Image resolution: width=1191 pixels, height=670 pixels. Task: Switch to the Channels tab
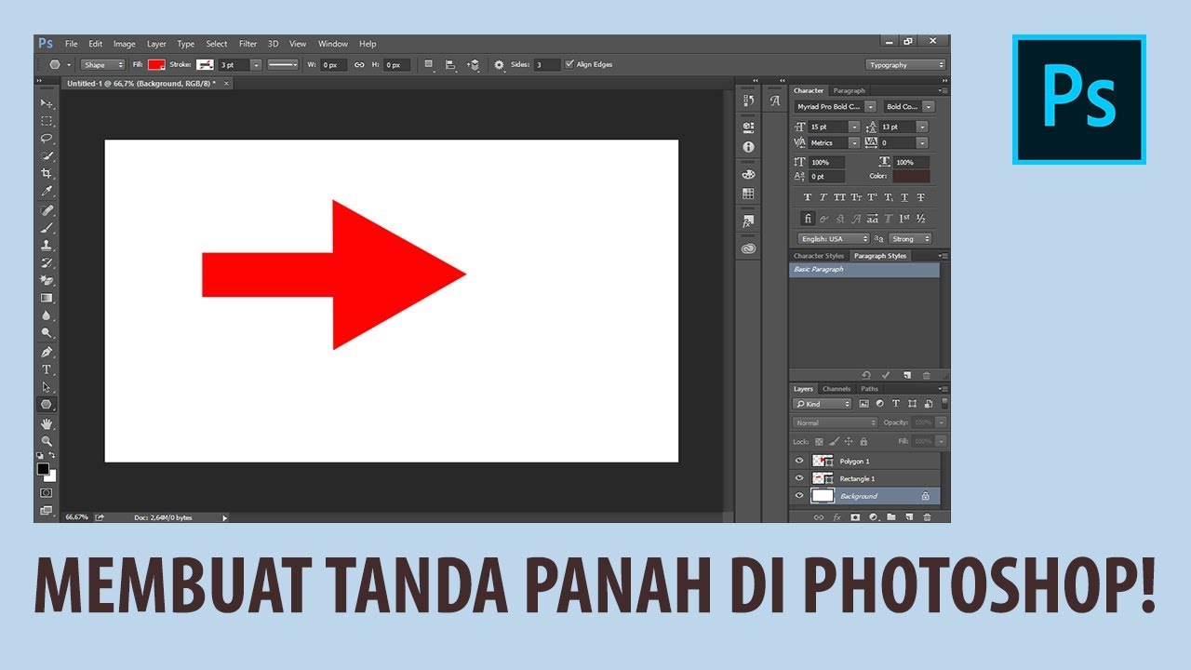coord(836,389)
